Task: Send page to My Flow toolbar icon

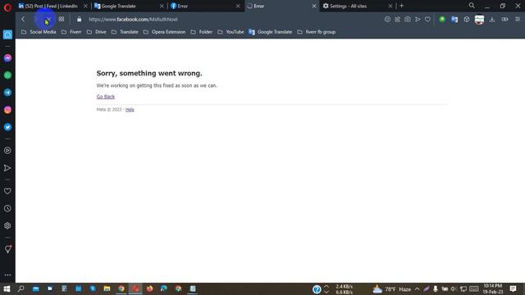Action: tap(418, 20)
